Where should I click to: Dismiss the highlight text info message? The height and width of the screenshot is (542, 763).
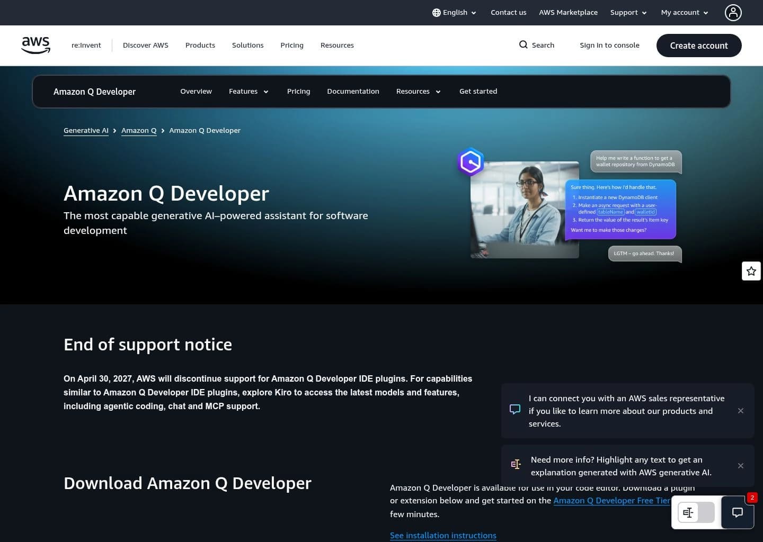(741, 466)
